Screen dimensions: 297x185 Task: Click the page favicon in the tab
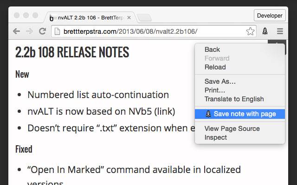coord(52,18)
